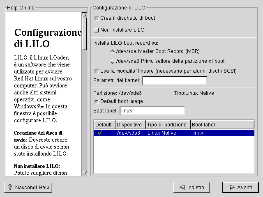Viewport: 263px width, 197px height.
Task: Select /dev/sda Master Boot Record radio option
Action: (x=112, y=51)
